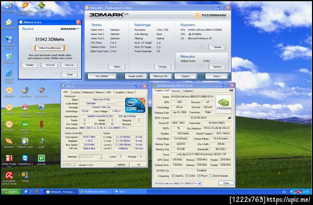The width and height of the screenshot is (313, 205).
Task: Open Adobe Reader 7.0 desktop icon
Action: pyautogui.click(x=9, y=161)
